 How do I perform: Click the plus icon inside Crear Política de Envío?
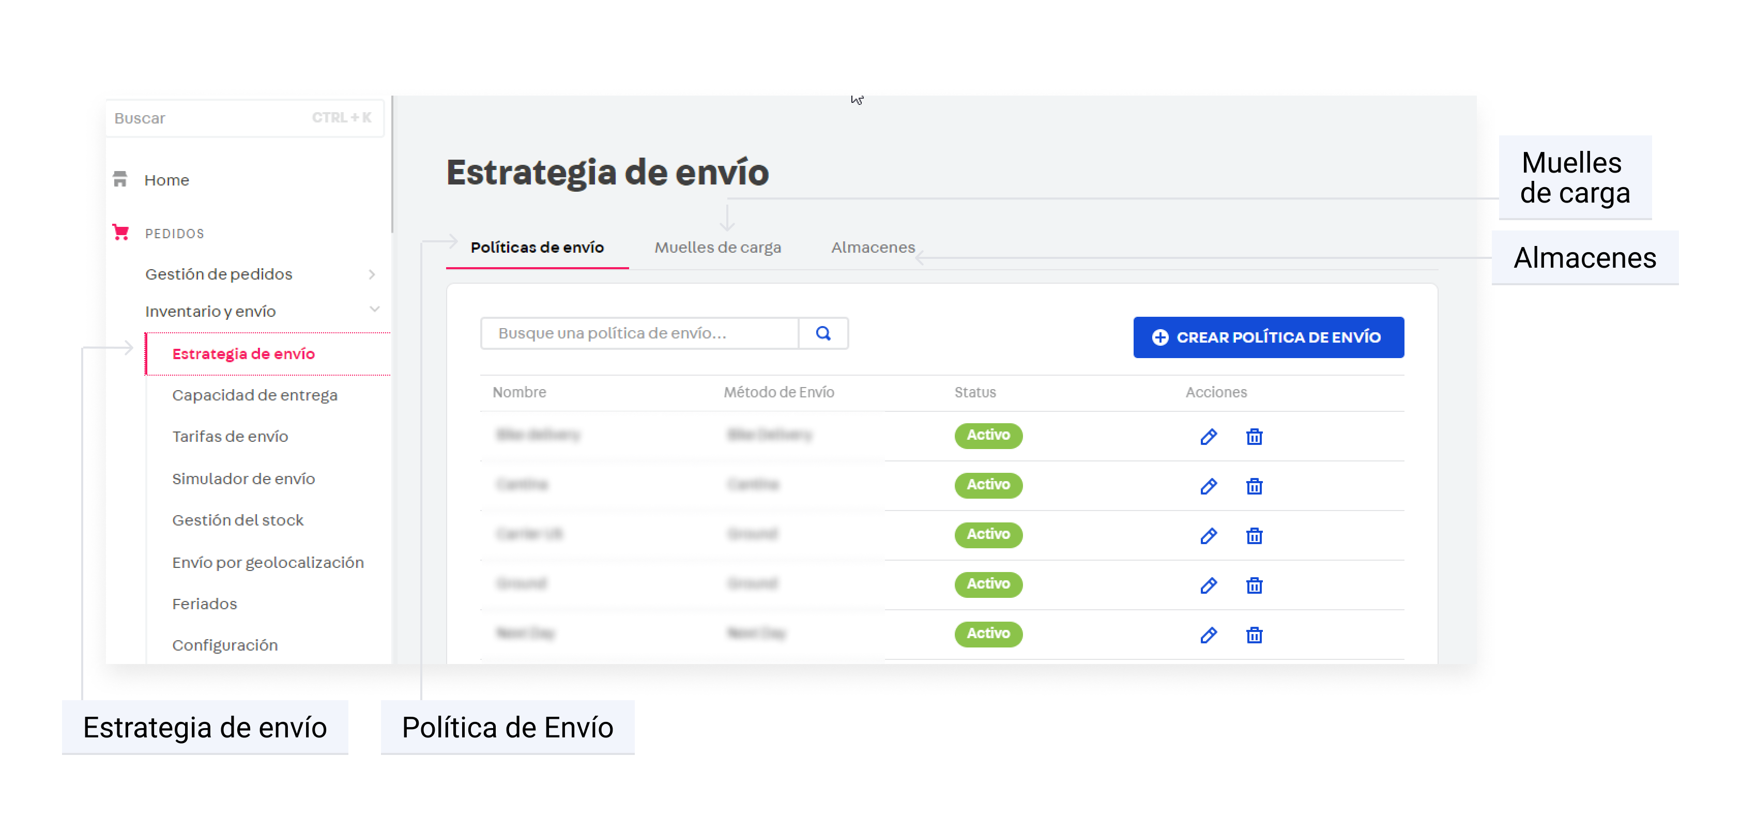pos(1160,337)
